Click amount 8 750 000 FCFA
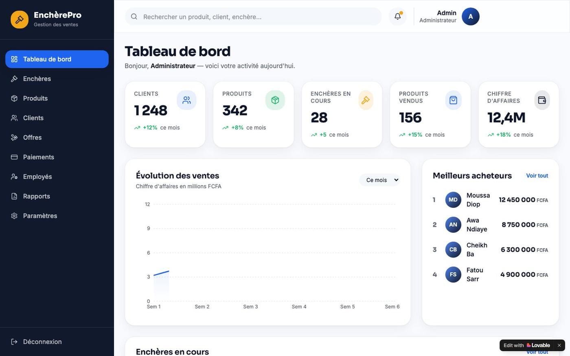The height and width of the screenshot is (356, 570). 525,225
